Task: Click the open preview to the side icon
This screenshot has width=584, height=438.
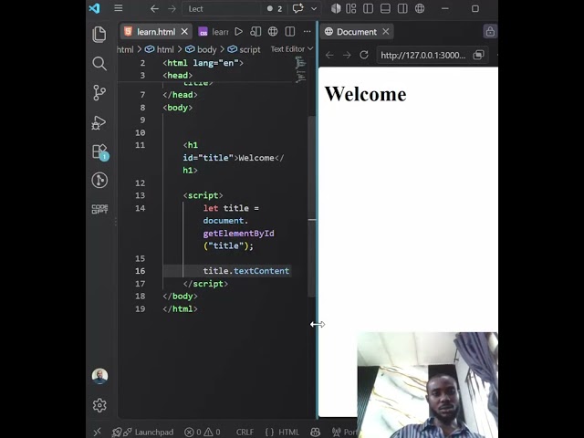Action: pos(255,32)
